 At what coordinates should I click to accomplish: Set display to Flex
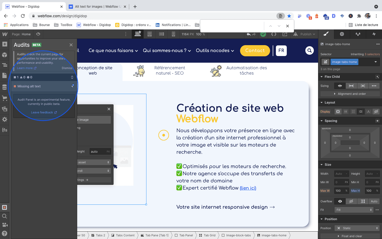[346, 112]
